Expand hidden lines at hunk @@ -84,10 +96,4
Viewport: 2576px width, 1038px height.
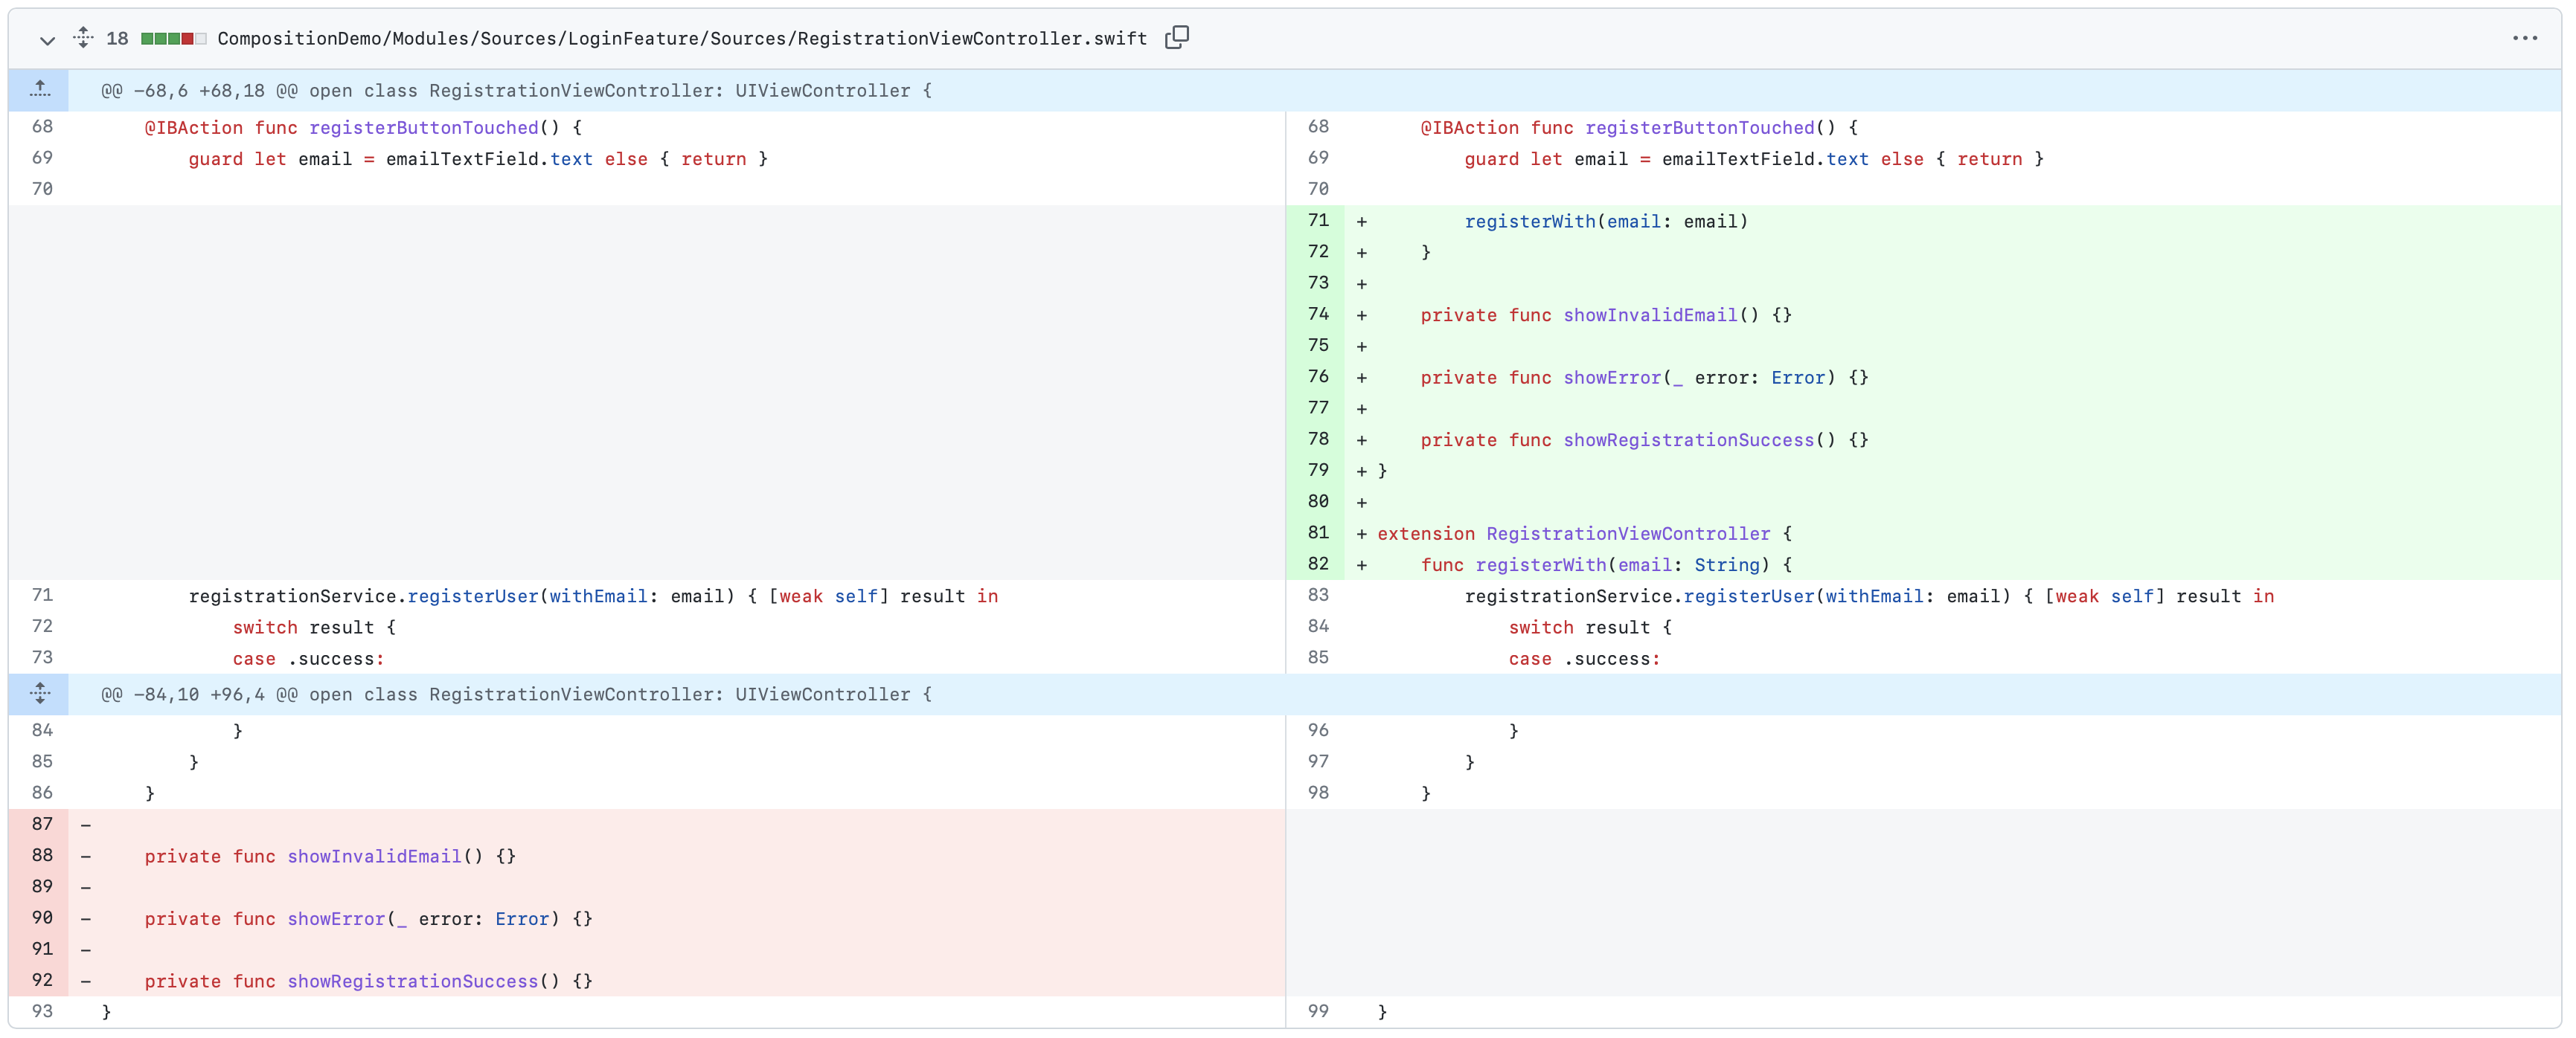(x=39, y=693)
